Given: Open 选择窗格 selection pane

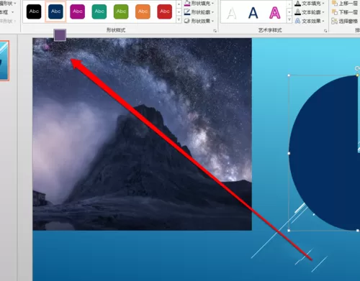Looking at the screenshot, I should pyautogui.click(x=345, y=22).
